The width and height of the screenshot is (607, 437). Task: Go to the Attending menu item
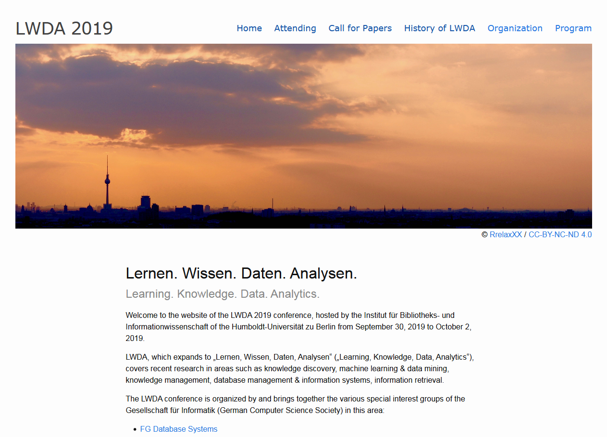click(295, 28)
